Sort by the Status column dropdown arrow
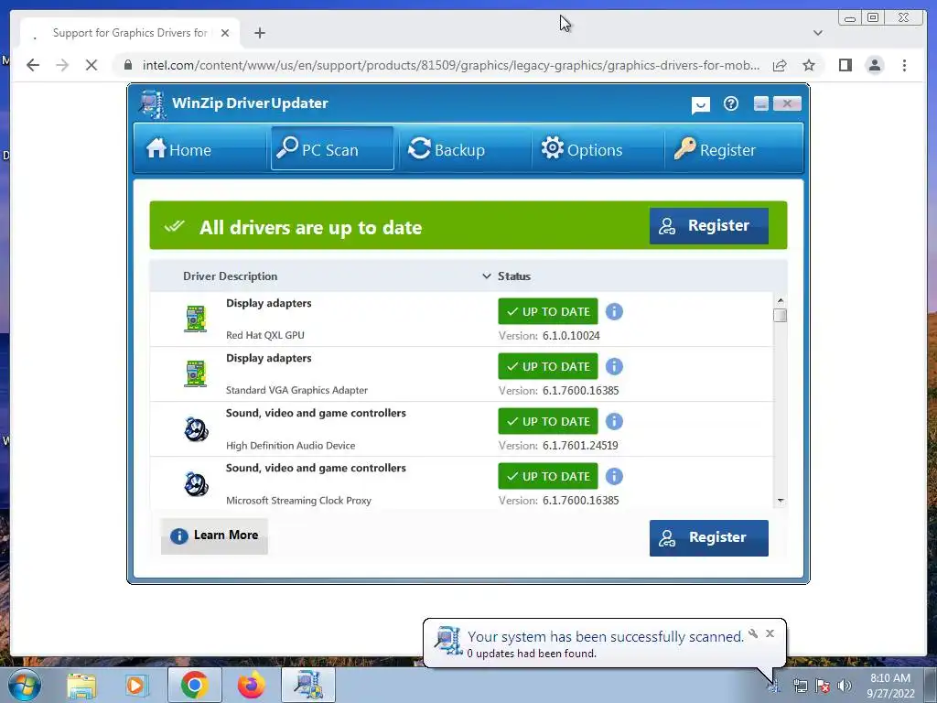 (487, 276)
